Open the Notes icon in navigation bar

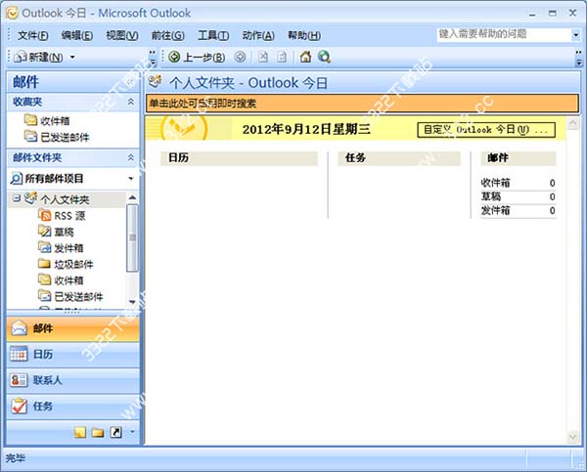pyautogui.click(x=80, y=432)
